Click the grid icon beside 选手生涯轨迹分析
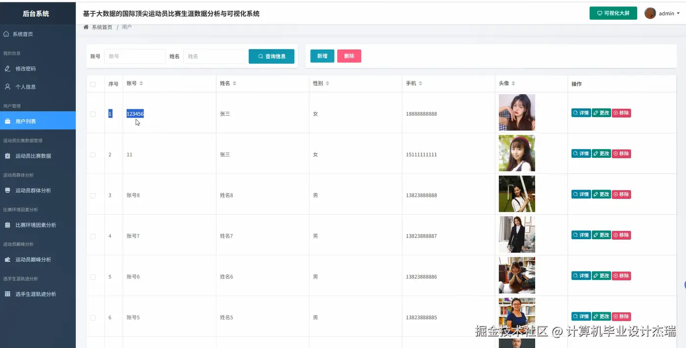The image size is (686, 348). coord(7,294)
